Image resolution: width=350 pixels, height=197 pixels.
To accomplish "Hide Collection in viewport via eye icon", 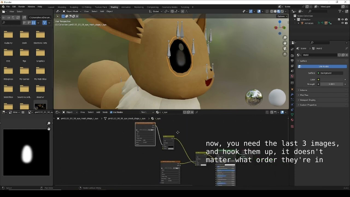I will (343, 19).
